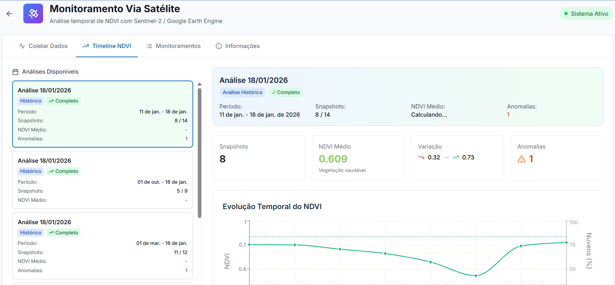
Task: Click the Análise Histórica badge in header
Action: click(242, 92)
